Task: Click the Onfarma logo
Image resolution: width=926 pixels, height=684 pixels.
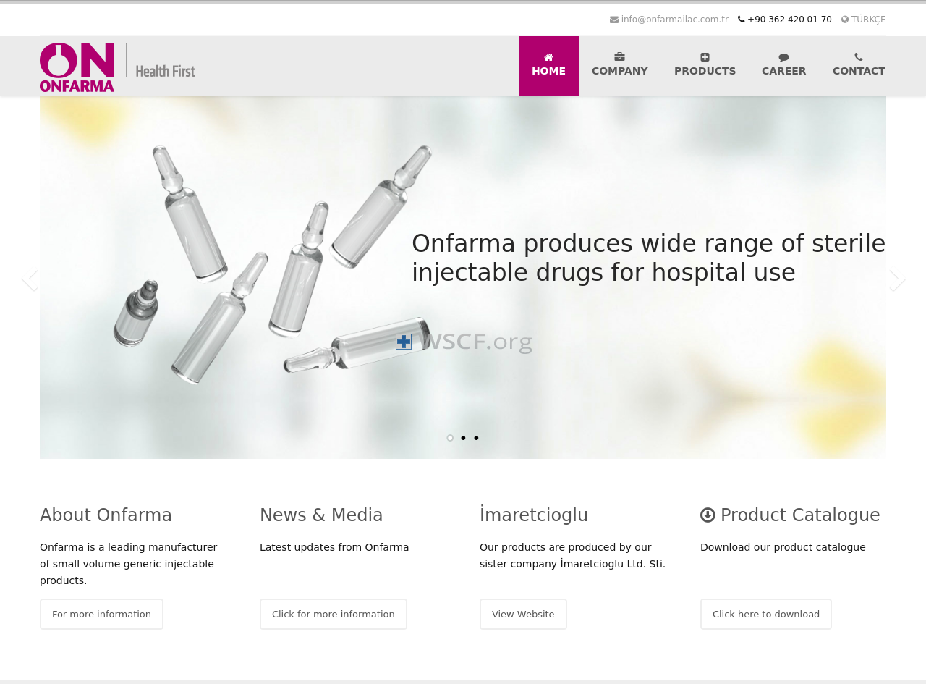Action: point(77,67)
